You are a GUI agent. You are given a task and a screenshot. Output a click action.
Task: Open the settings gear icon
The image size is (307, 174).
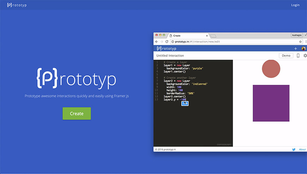(x=305, y=56)
